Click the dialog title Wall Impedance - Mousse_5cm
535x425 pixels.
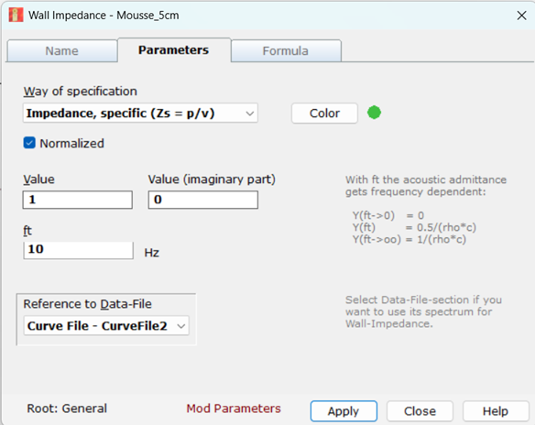point(104,16)
